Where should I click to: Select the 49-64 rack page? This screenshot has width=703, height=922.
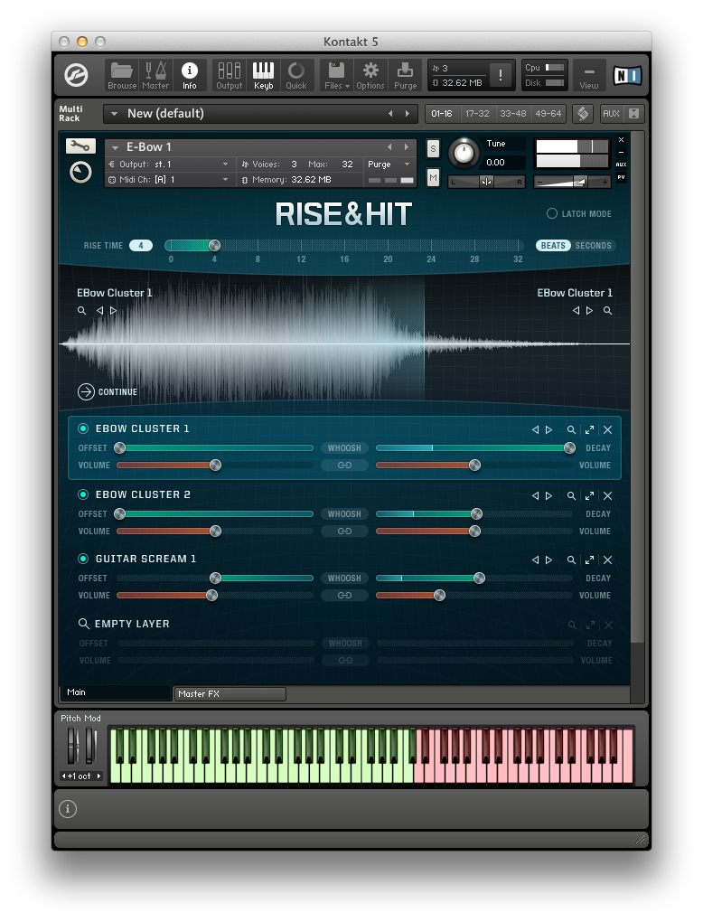[x=548, y=114]
